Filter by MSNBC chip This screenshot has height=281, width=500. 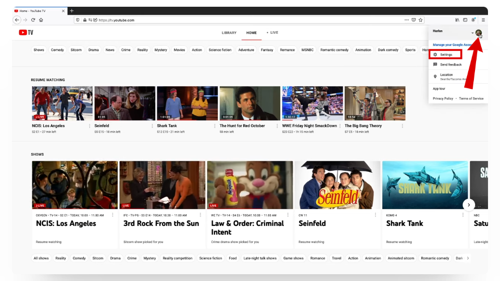pos(307,50)
